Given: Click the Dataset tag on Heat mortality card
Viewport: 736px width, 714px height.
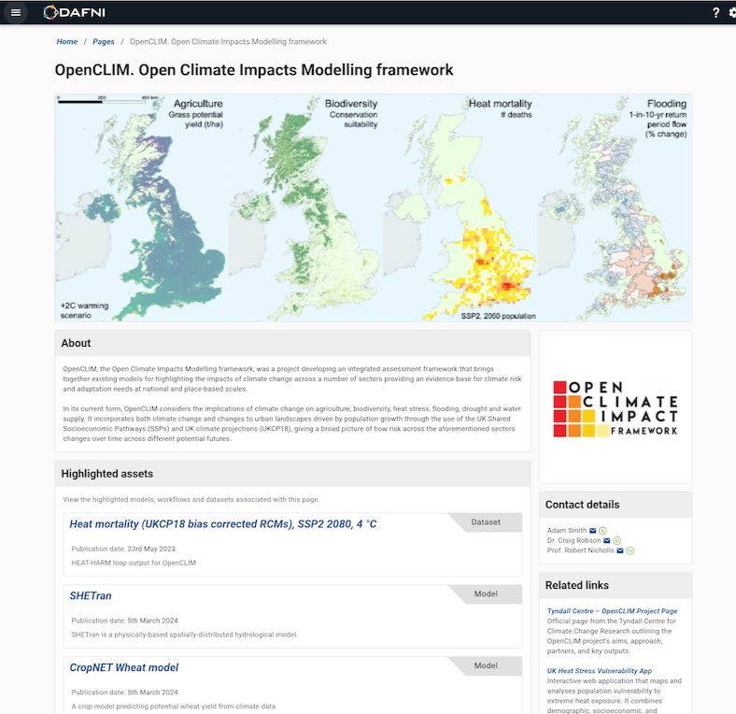Looking at the screenshot, I should [x=486, y=522].
